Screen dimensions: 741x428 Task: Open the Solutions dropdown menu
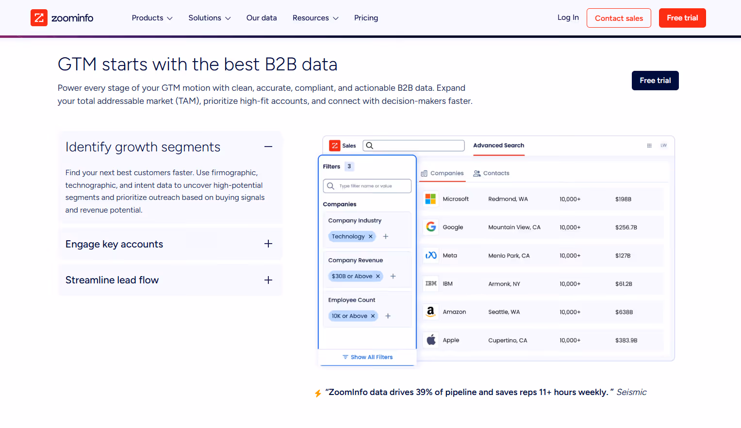(x=210, y=18)
